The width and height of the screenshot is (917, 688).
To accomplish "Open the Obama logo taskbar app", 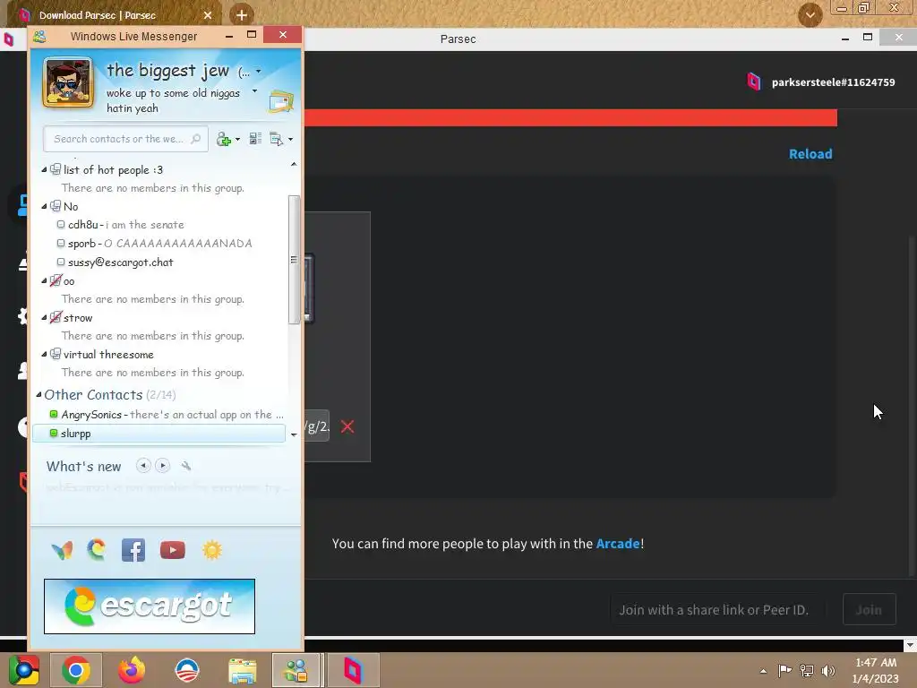I will (x=187, y=670).
